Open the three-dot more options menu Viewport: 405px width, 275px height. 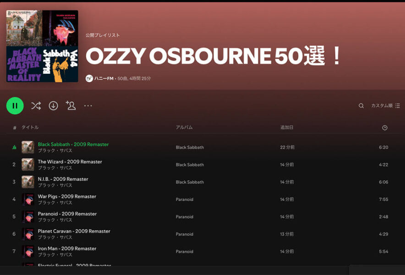[88, 106]
